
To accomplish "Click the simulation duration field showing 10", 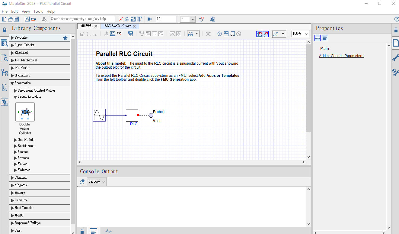I will tap(166, 19).
